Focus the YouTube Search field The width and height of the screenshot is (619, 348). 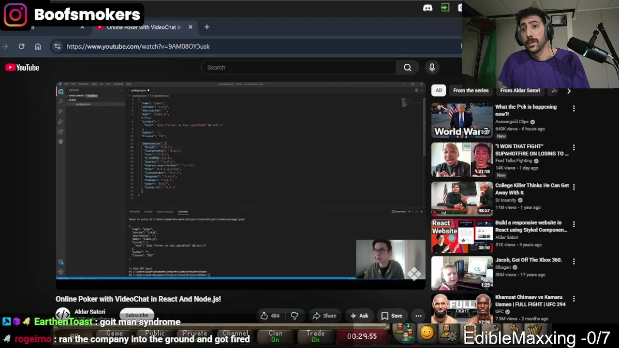tap(298, 68)
